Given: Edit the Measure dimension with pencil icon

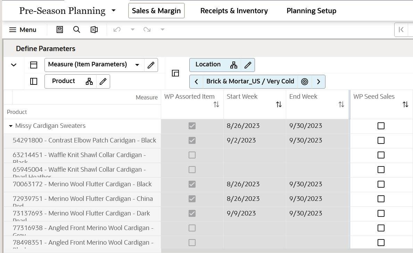Looking at the screenshot, I should (x=151, y=65).
